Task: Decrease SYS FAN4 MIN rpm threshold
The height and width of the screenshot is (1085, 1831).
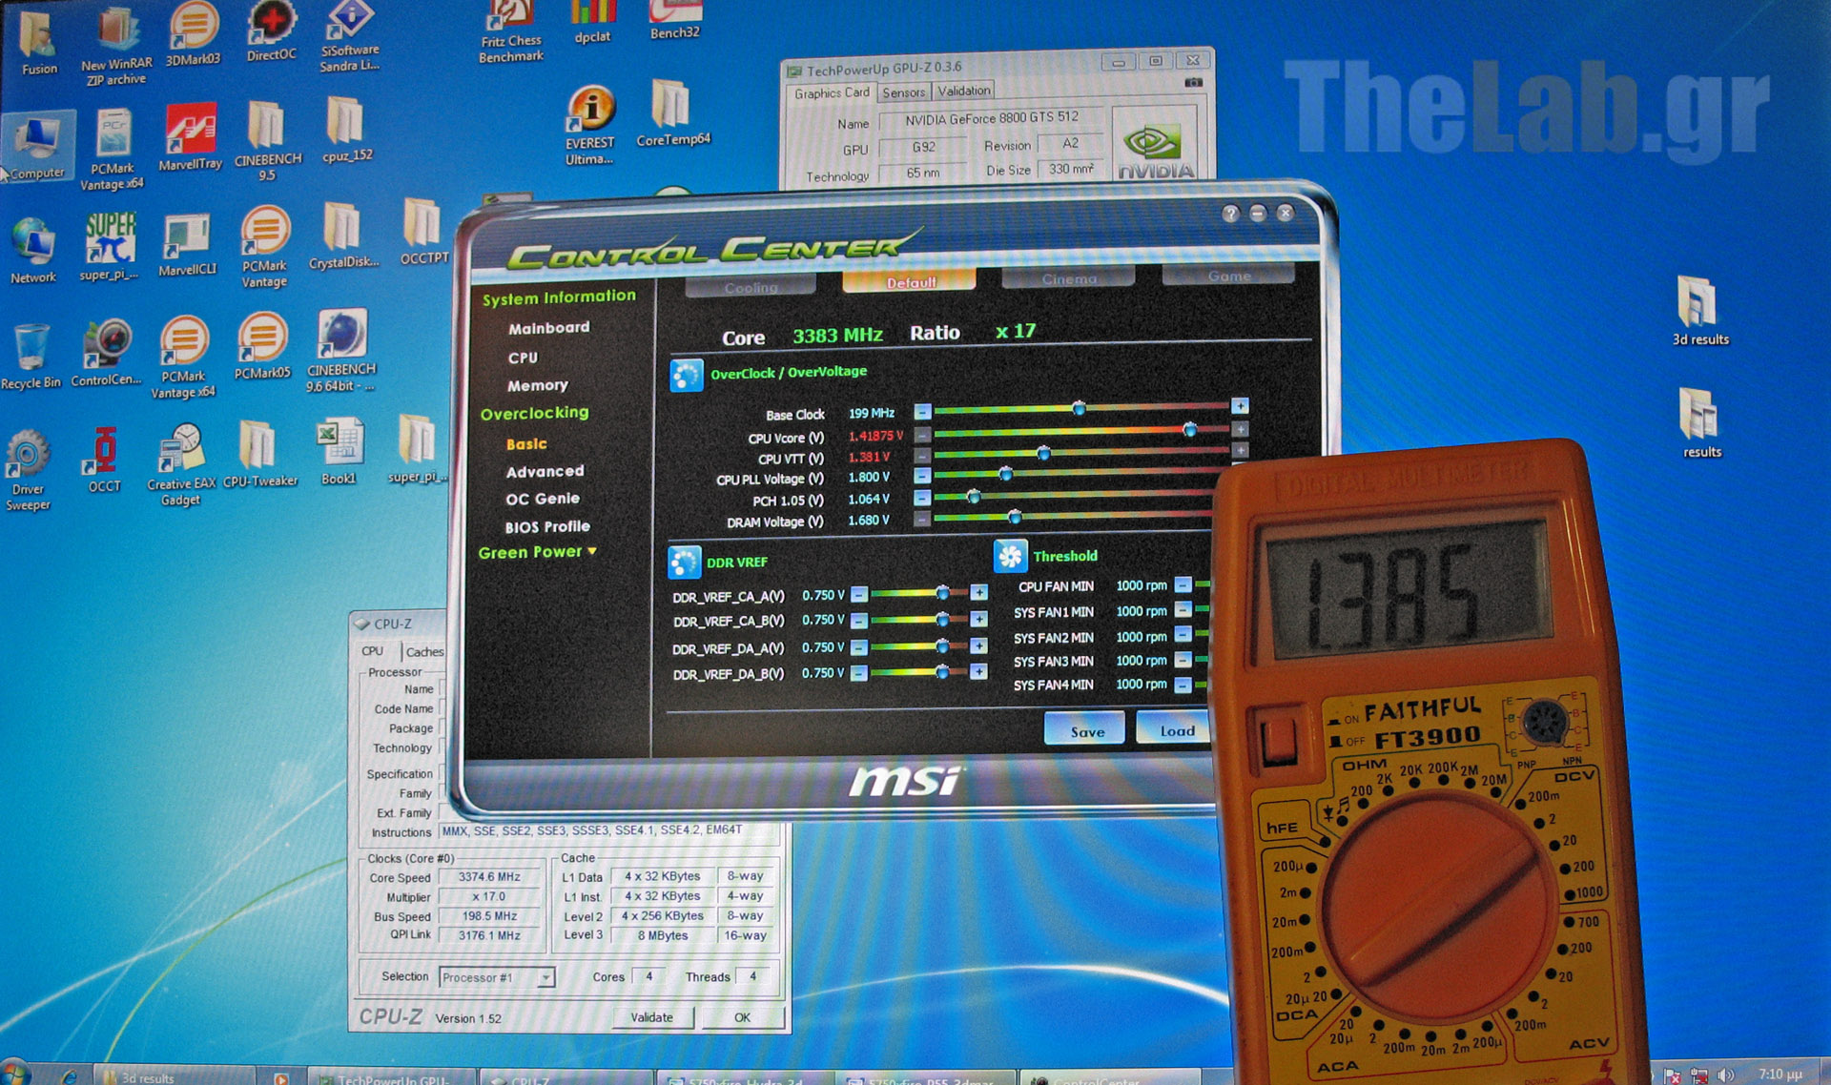Action: click(x=1183, y=684)
